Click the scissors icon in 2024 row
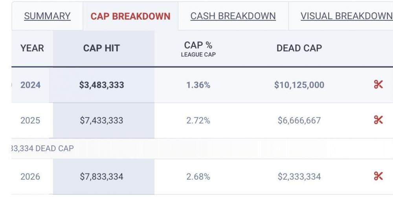Viewport: 393px width, 197px height. click(378, 85)
